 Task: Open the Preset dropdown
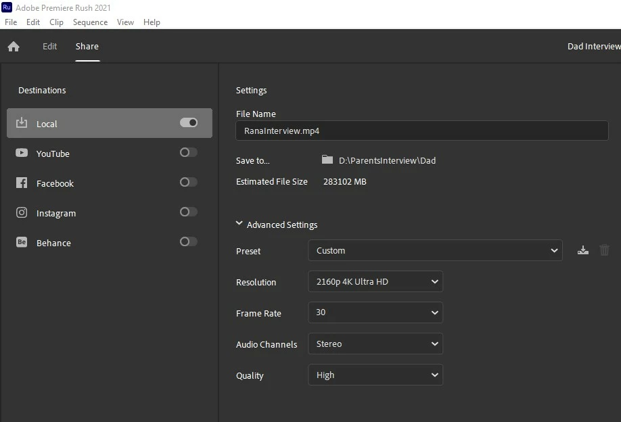435,250
